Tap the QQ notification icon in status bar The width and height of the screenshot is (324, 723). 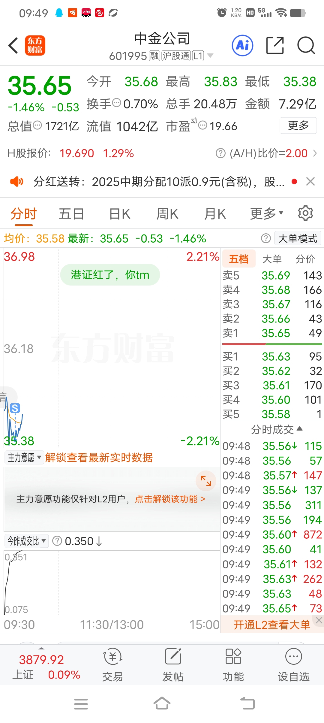pos(59,13)
